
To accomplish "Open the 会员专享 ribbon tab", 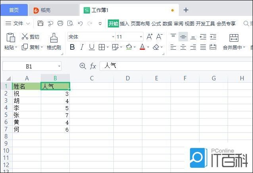I will click(x=226, y=24).
